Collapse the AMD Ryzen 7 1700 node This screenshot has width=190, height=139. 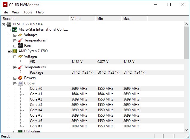point(9,51)
